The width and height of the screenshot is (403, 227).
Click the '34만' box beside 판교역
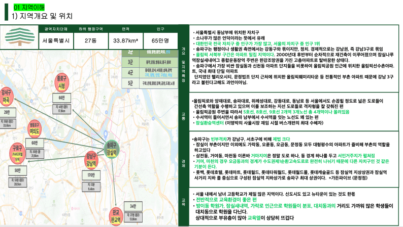point(133,206)
